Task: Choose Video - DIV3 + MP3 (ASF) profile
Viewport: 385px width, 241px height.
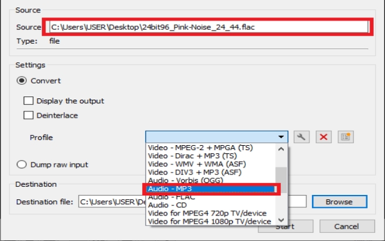Action: (x=211, y=172)
